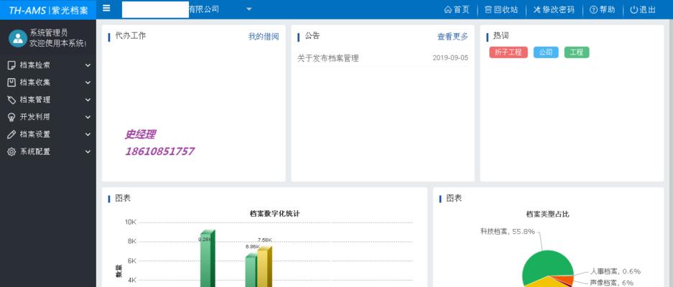
Task: Click the yellow bar labeled 7.58K
Action: (264, 267)
